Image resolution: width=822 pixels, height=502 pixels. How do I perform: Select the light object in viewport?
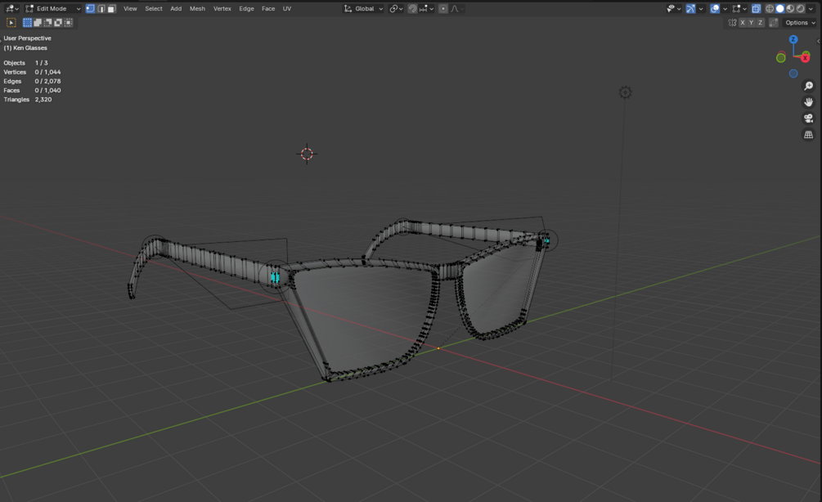[x=625, y=92]
